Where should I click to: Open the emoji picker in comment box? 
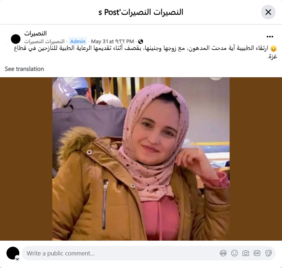(x=234, y=253)
